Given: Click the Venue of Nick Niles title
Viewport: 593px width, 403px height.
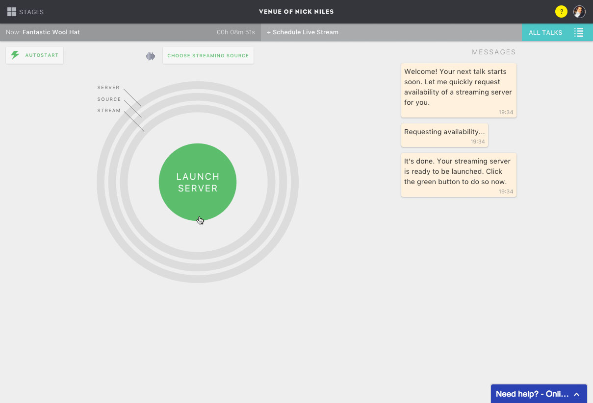Looking at the screenshot, I should click(296, 12).
